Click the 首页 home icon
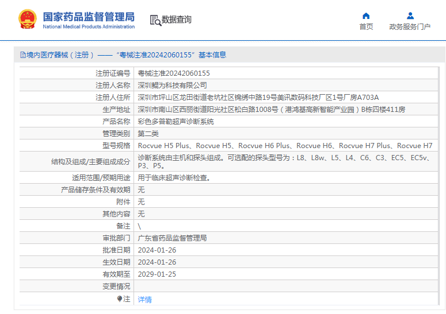 click(366, 15)
